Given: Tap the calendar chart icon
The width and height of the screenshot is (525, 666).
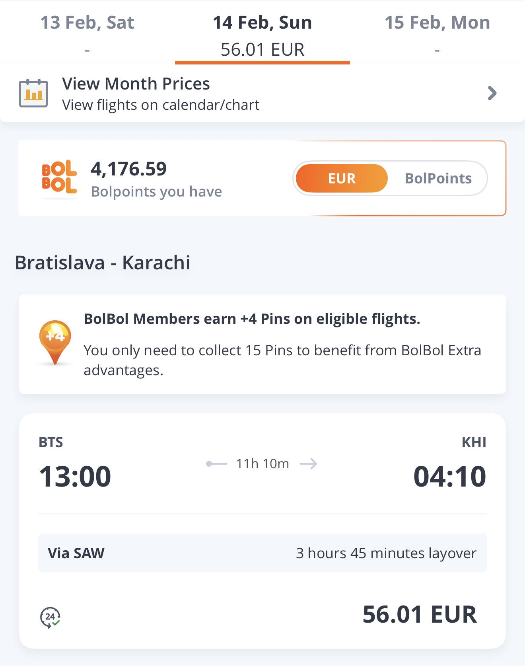Looking at the screenshot, I should 33,93.
